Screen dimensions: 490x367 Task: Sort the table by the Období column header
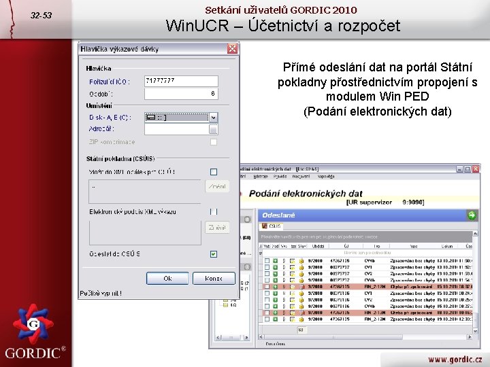point(318,246)
